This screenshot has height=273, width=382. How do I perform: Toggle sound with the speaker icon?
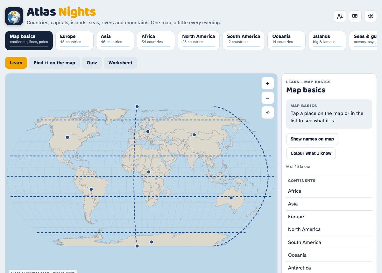click(371, 16)
